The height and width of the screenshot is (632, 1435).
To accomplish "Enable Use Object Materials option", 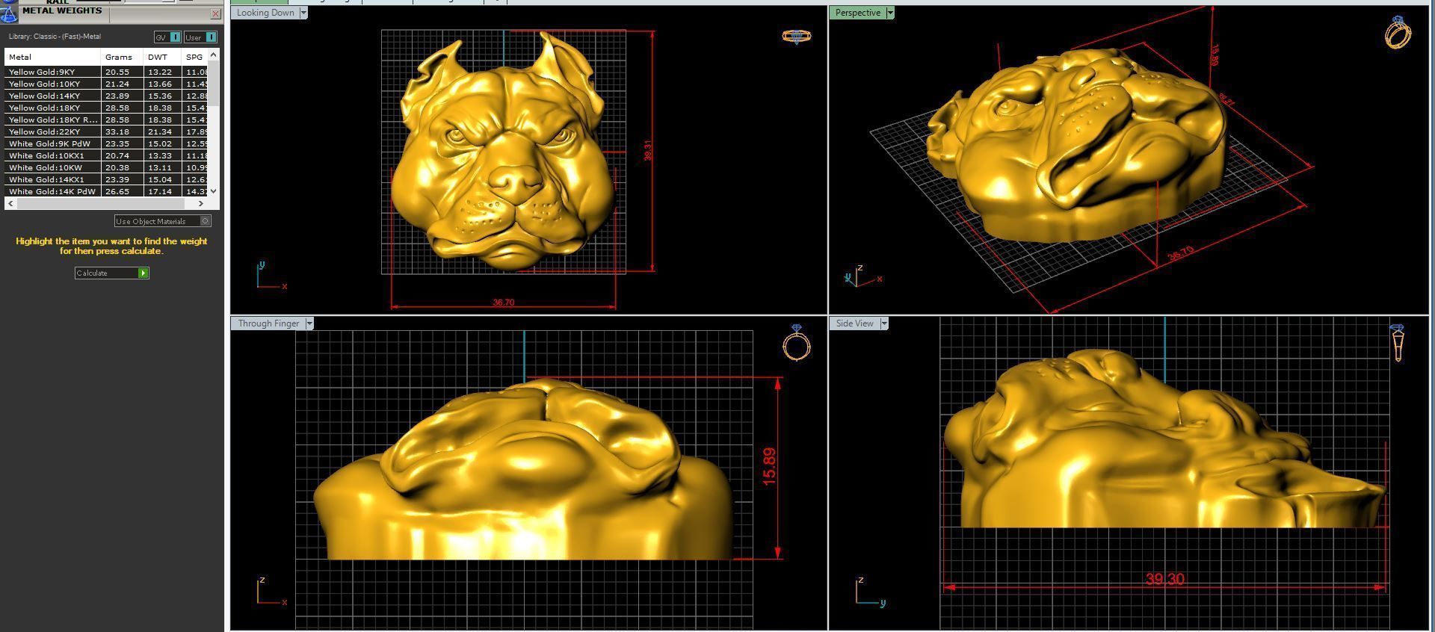I will pos(162,221).
